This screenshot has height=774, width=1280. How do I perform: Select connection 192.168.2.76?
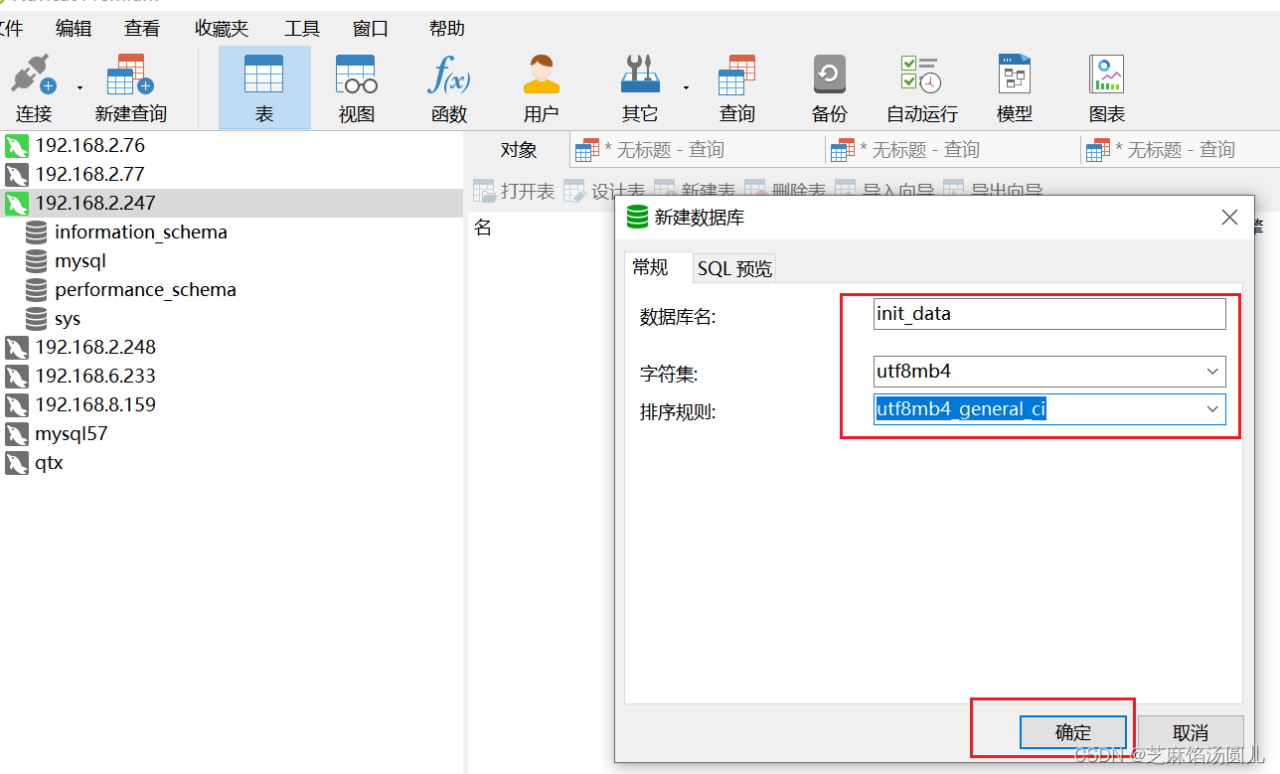coord(89,146)
